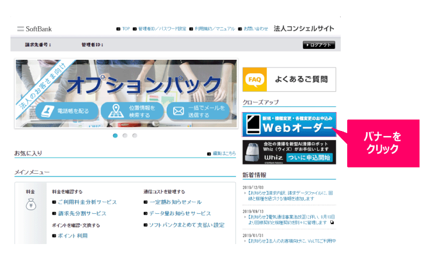Open the 編集はこちら link
Screen dimensions: 434x260
[x=224, y=153]
